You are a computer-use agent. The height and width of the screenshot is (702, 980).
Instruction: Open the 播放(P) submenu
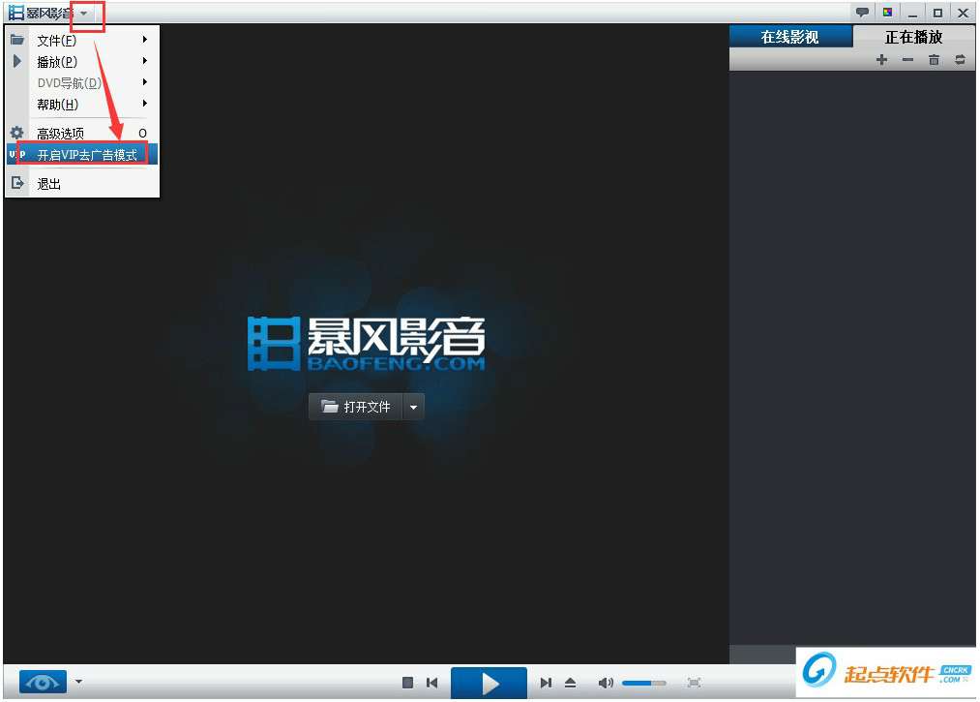[x=82, y=61]
